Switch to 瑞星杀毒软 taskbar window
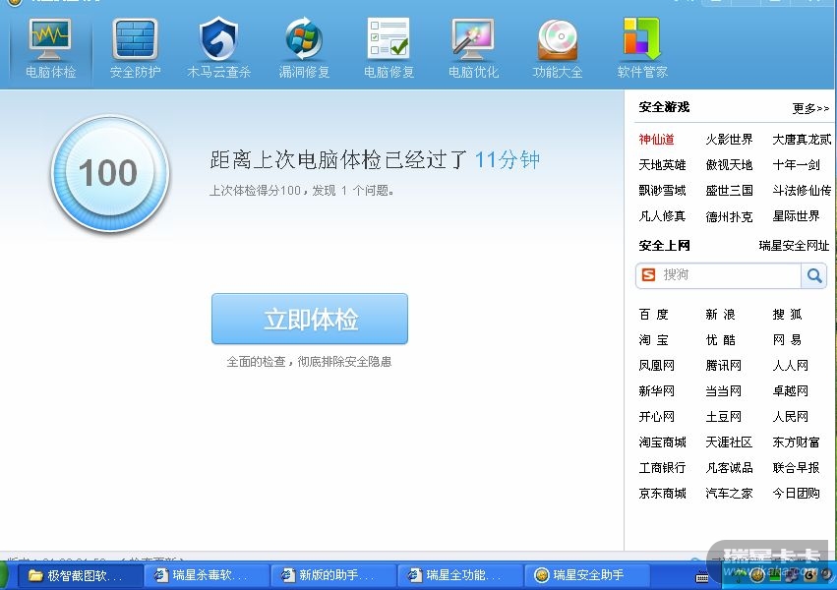Viewport: 837px width, 590px height. point(207,575)
